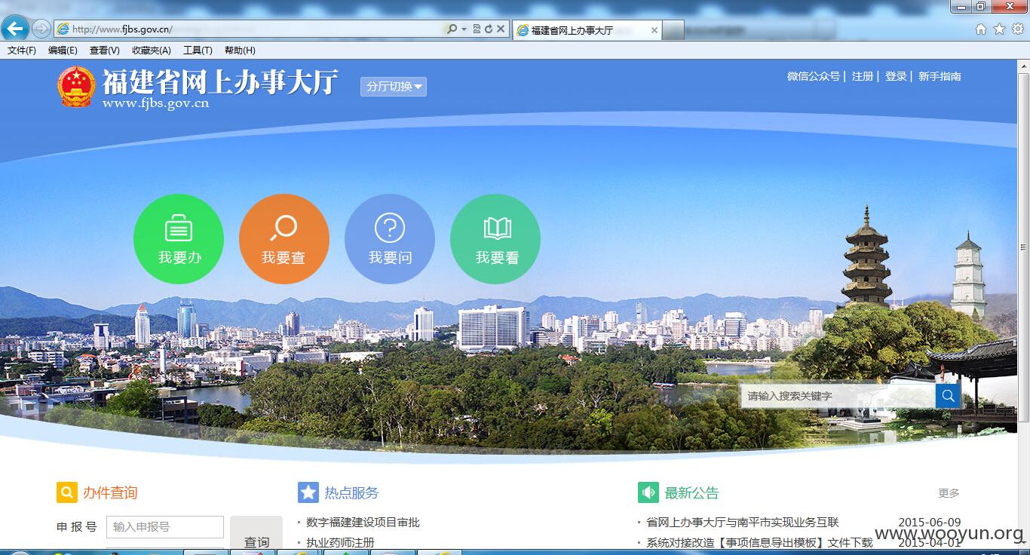The height and width of the screenshot is (555, 1030).
Task: Click the IE page icon in address bar
Action: click(x=63, y=29)
